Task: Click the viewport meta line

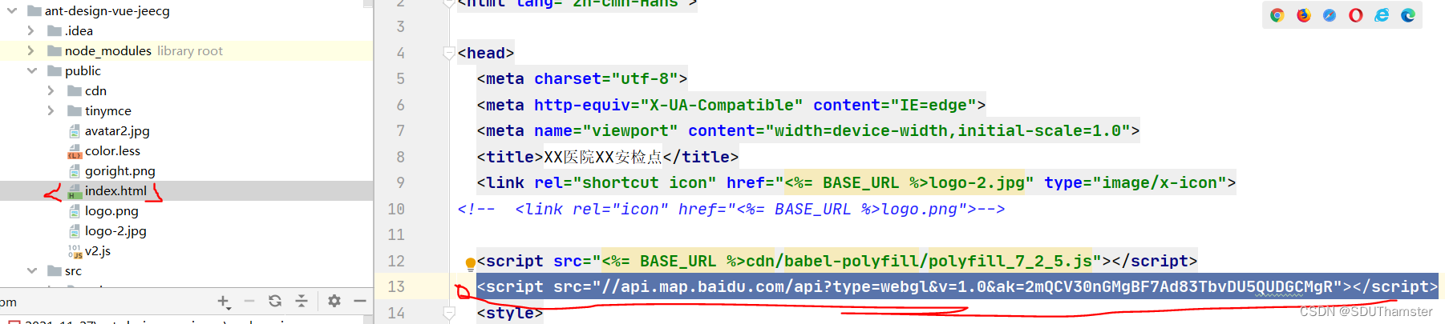Action: [807, 131]
